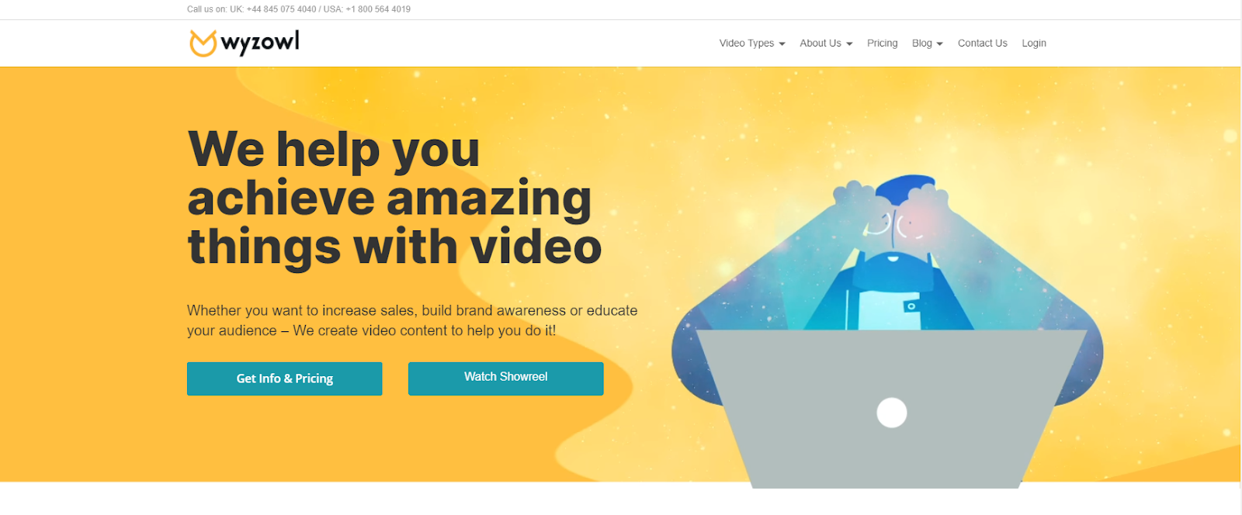Click the blue-haired character illustration
This screenshot has width=1242, height=515.
887,256
